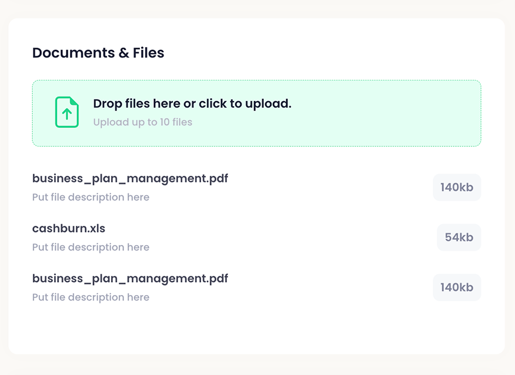The width and height of the screenshot is (515, 375).
Task: Click the 140kb badge of the first PDF
Action: click(x=457, y=187)
